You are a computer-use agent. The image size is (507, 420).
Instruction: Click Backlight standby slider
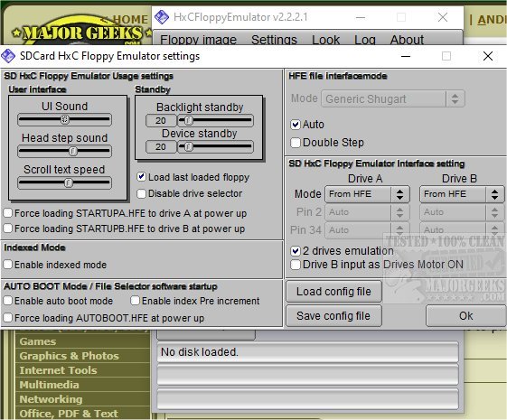click(x=216, y=120)
